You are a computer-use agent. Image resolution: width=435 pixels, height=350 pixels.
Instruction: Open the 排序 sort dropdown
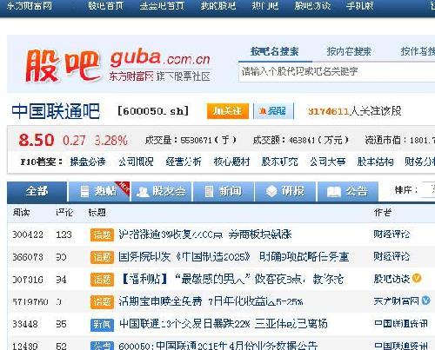pyautogui.click(x=428, y=190)
